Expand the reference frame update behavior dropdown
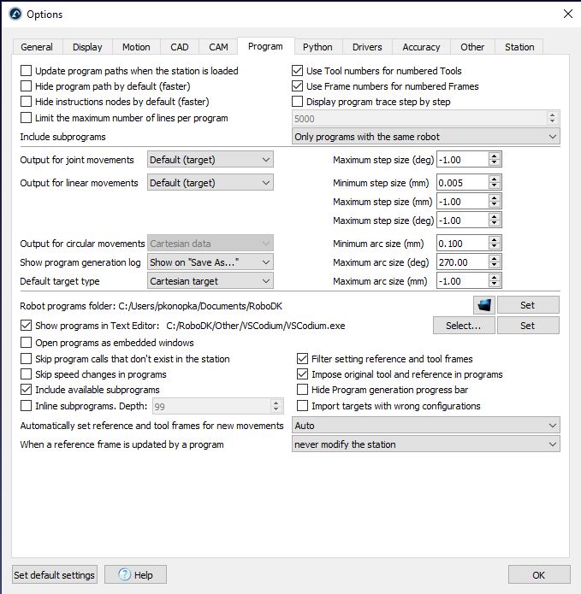This screenshot has width=581, height=594. 425,444
